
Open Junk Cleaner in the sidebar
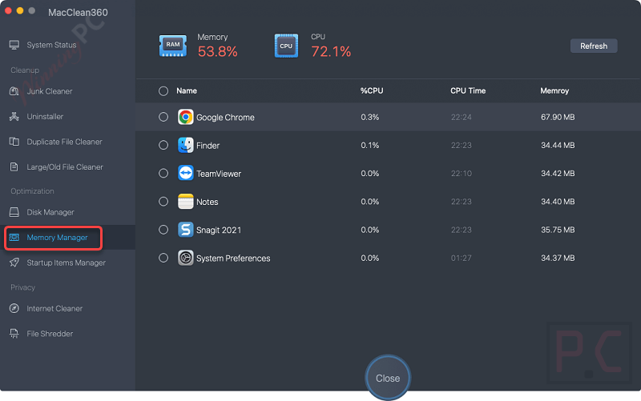coord(50,91)
